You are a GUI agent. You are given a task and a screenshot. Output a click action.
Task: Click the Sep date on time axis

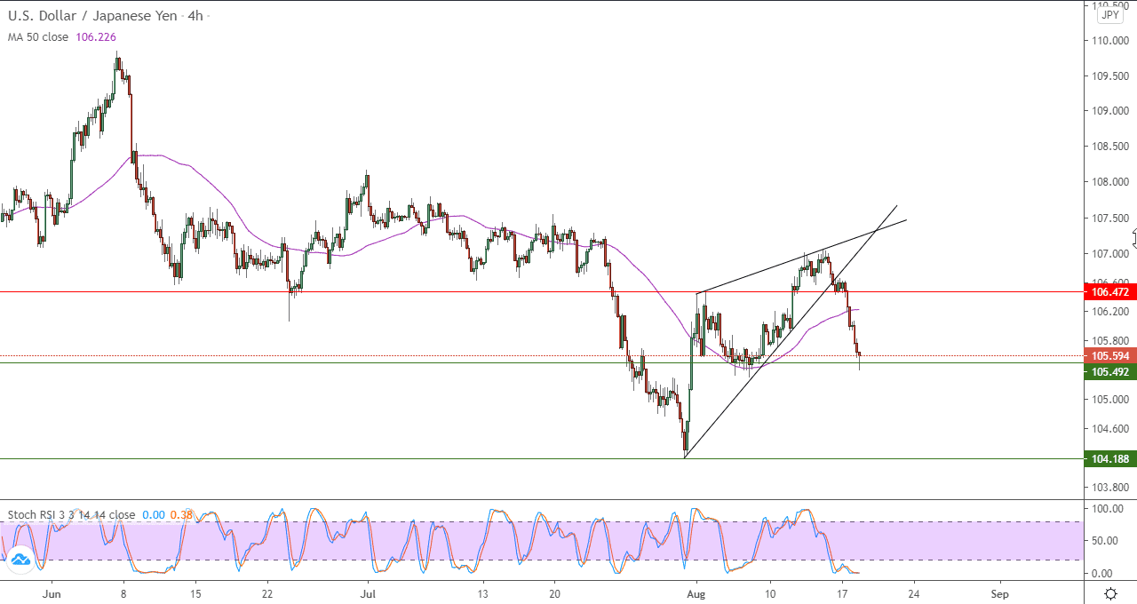point(1000,592)
